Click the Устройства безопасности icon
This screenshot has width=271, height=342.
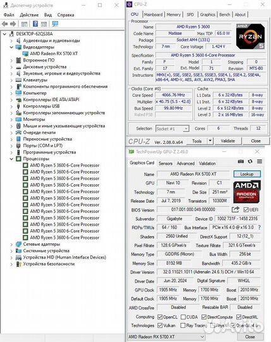coord(19,264)
